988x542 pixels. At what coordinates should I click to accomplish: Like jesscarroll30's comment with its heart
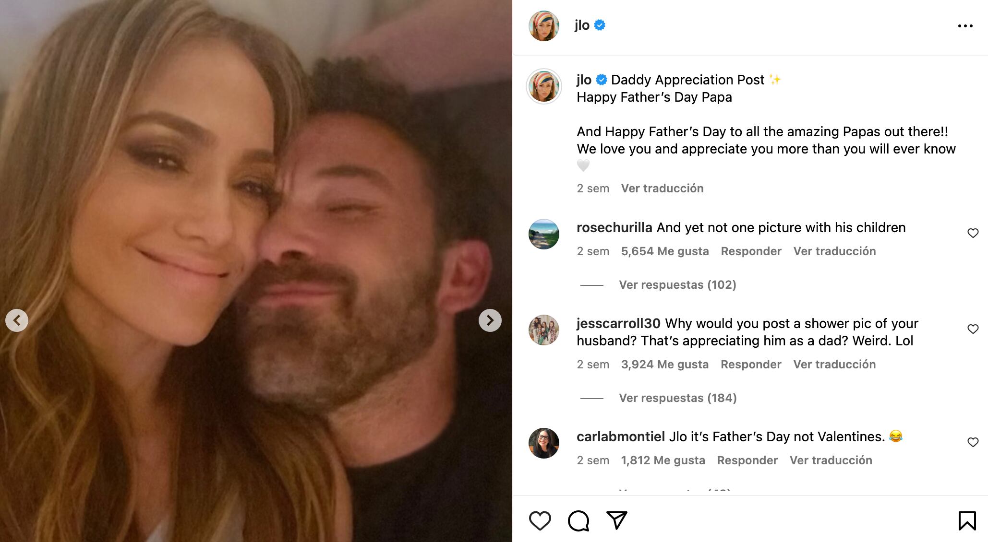tap(974, 329)
